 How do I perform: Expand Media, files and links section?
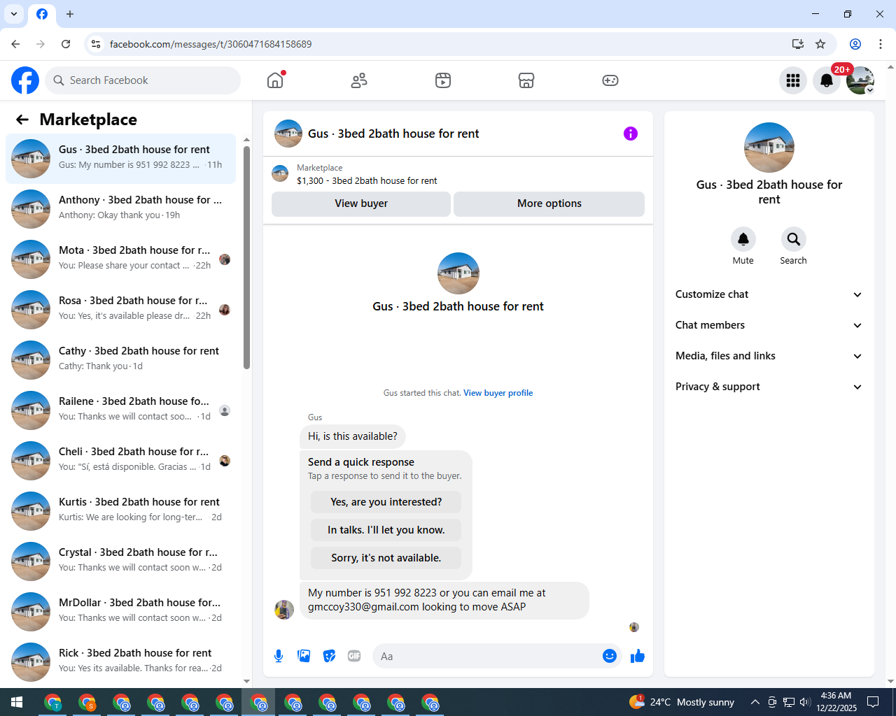pos(769,356)
